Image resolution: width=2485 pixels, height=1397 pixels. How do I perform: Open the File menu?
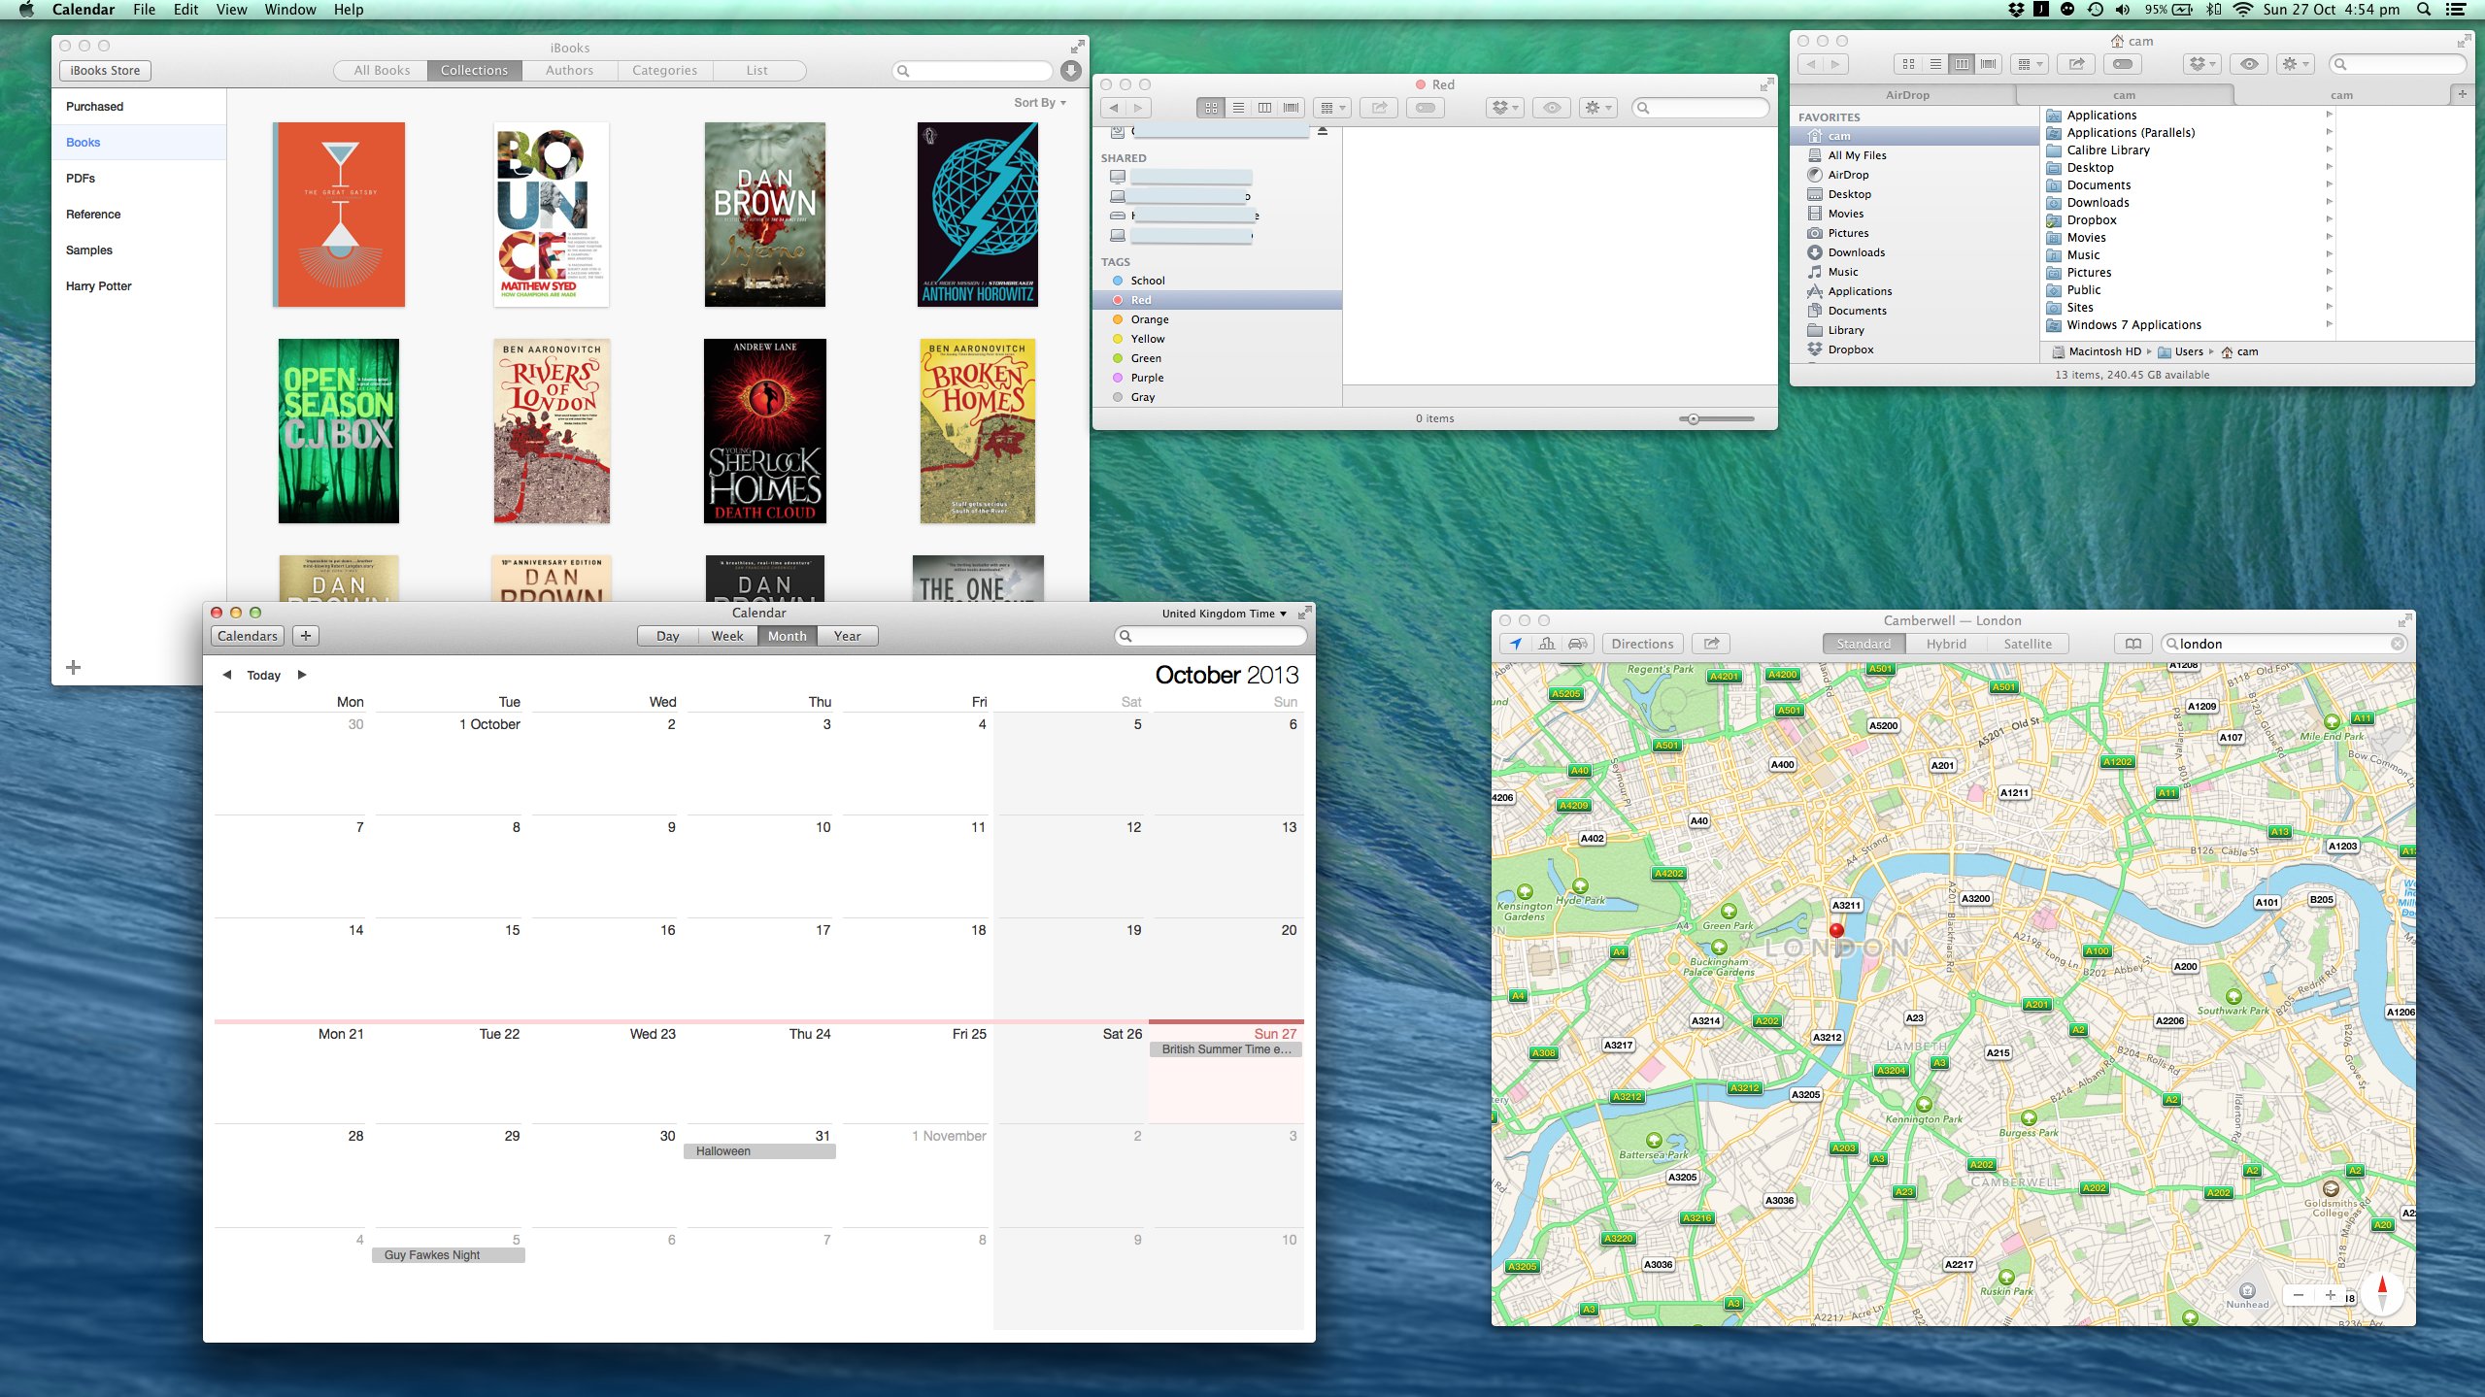point(144,10)
